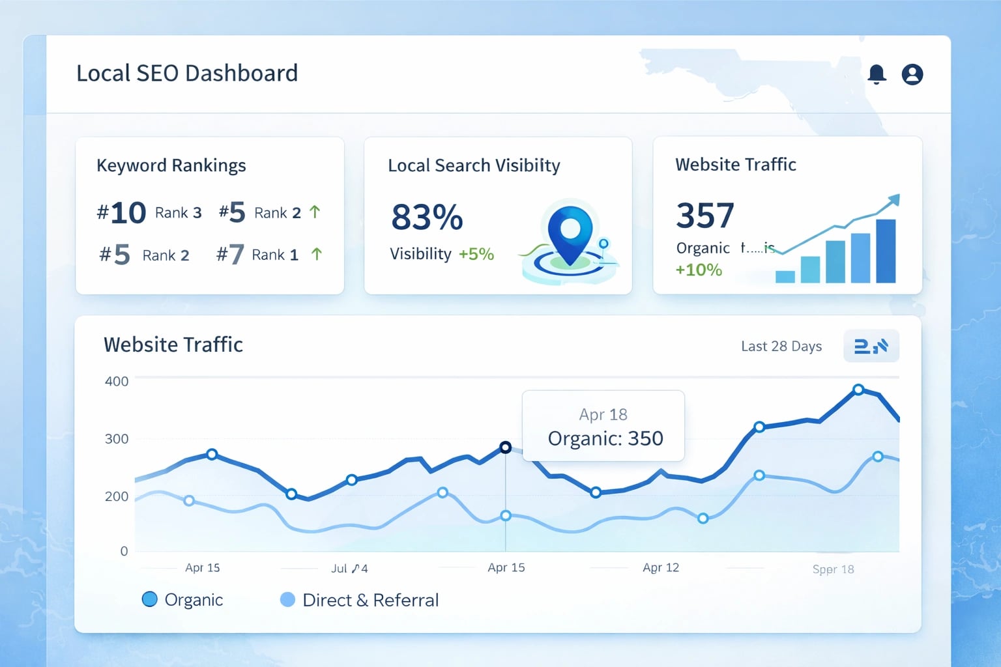Toggle the Direct & Referral legend dot
This screenshot has width=1001, height=667.
tap(287, 599)
